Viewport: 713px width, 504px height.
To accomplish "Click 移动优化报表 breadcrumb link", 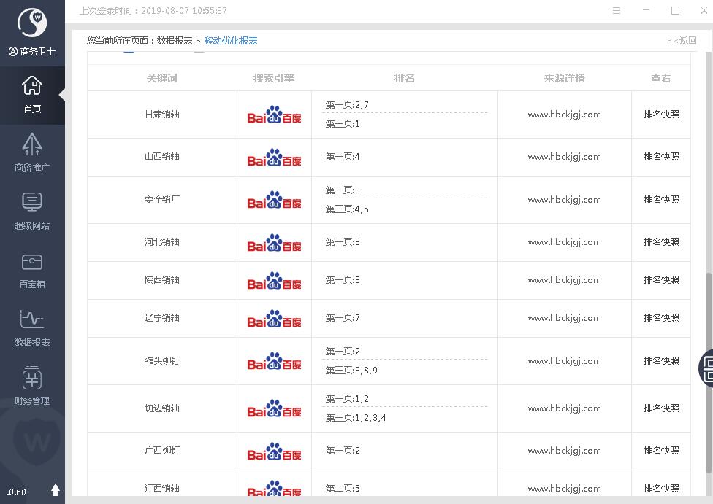I will [231, 41].
